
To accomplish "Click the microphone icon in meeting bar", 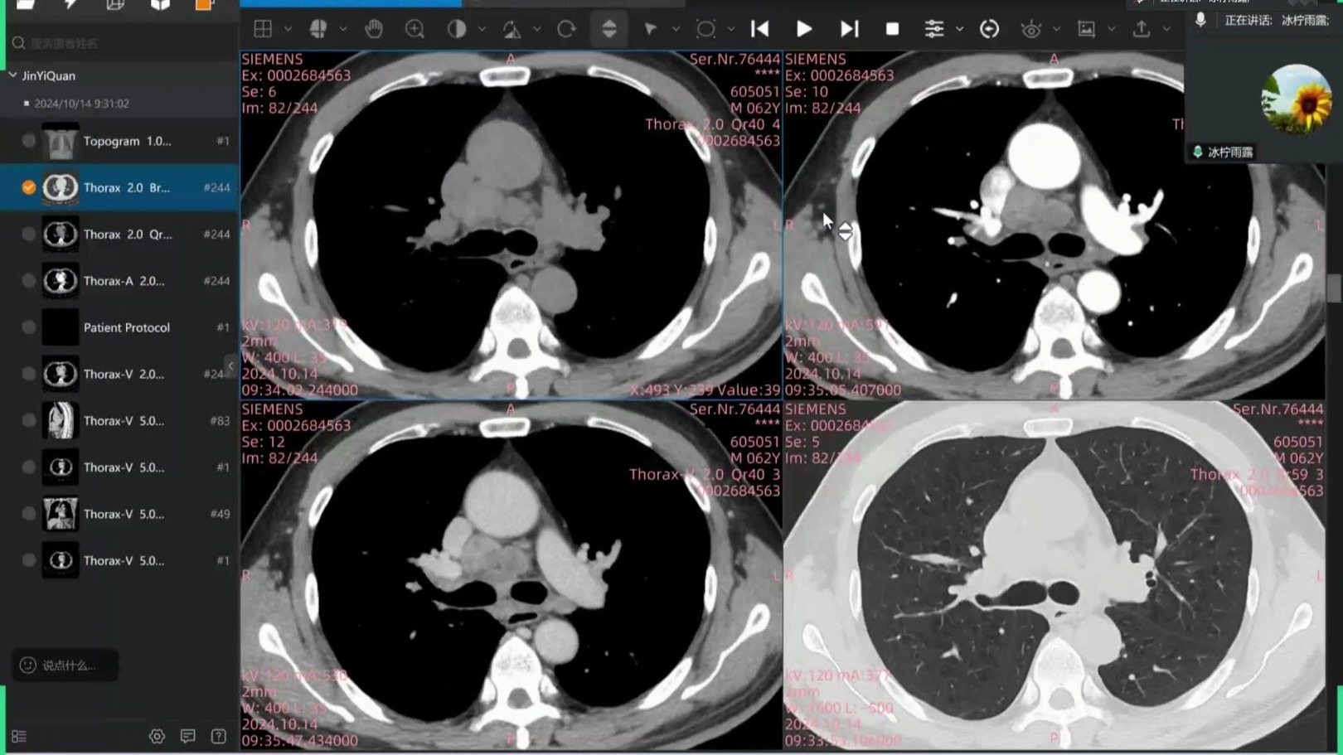I will coord(1200,20).
